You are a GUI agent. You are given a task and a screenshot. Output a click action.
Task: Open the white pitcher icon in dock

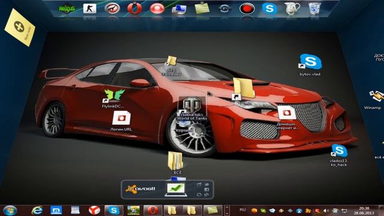pos(292,8)
